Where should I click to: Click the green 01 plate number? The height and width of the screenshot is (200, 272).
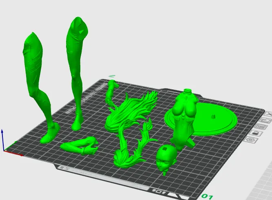(x=207, y=196)
